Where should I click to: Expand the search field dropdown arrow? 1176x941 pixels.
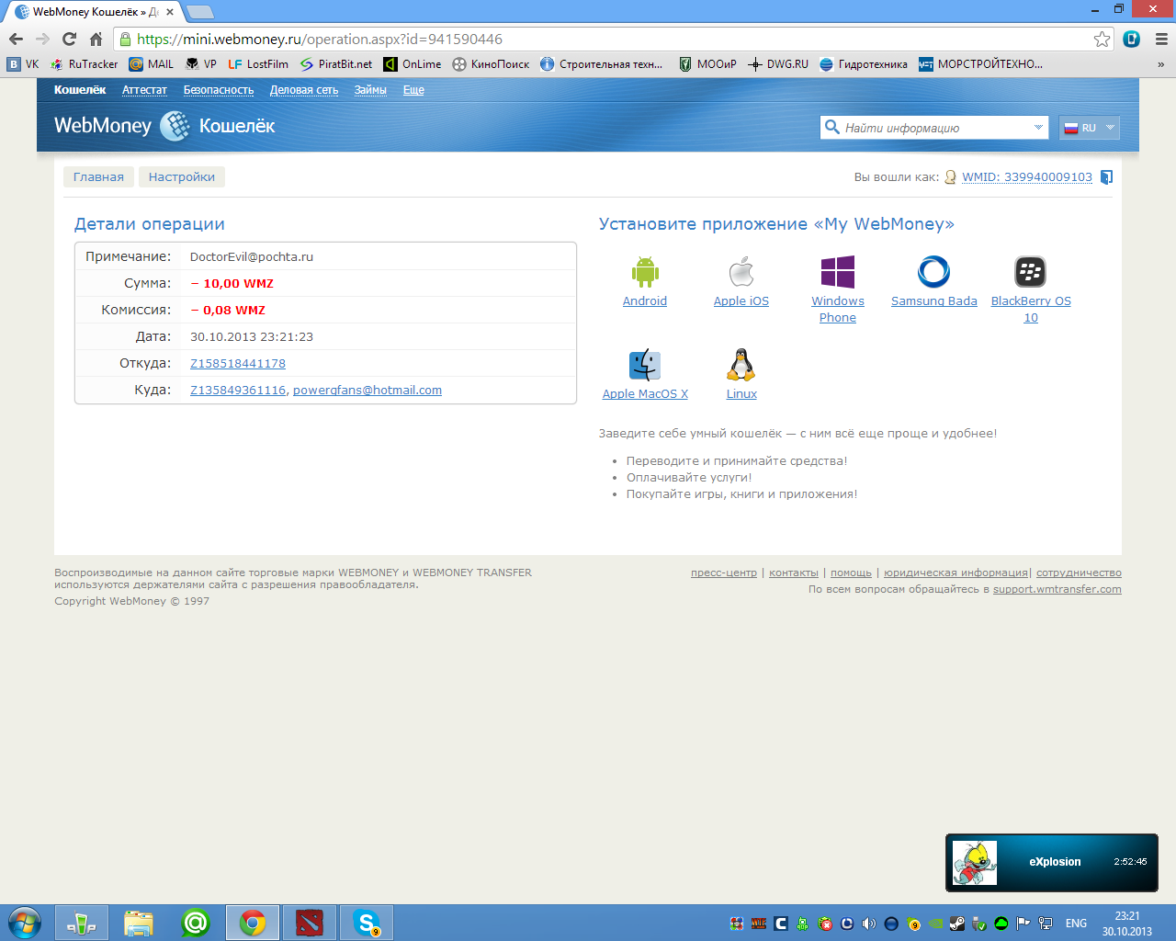click(x=1038, y=128)
